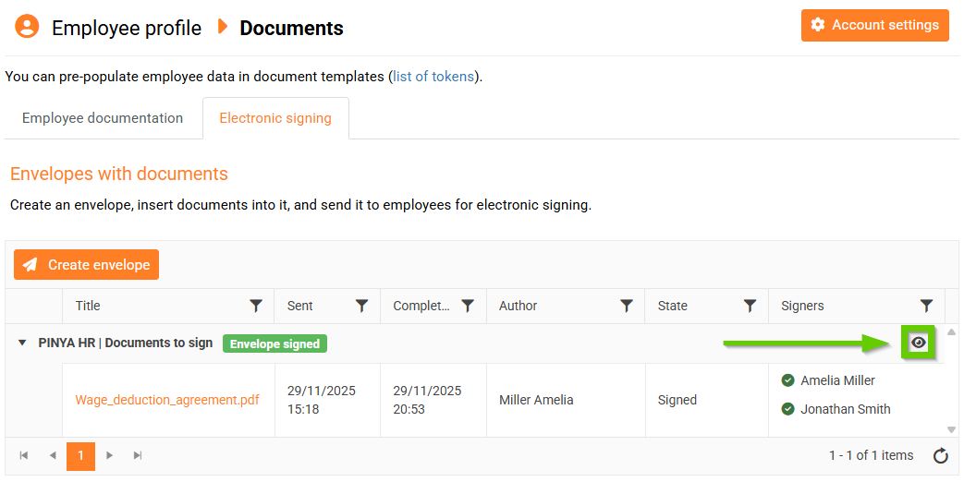Click the Create envelope button
The image size is (964, 482).
tap(87, 265)
